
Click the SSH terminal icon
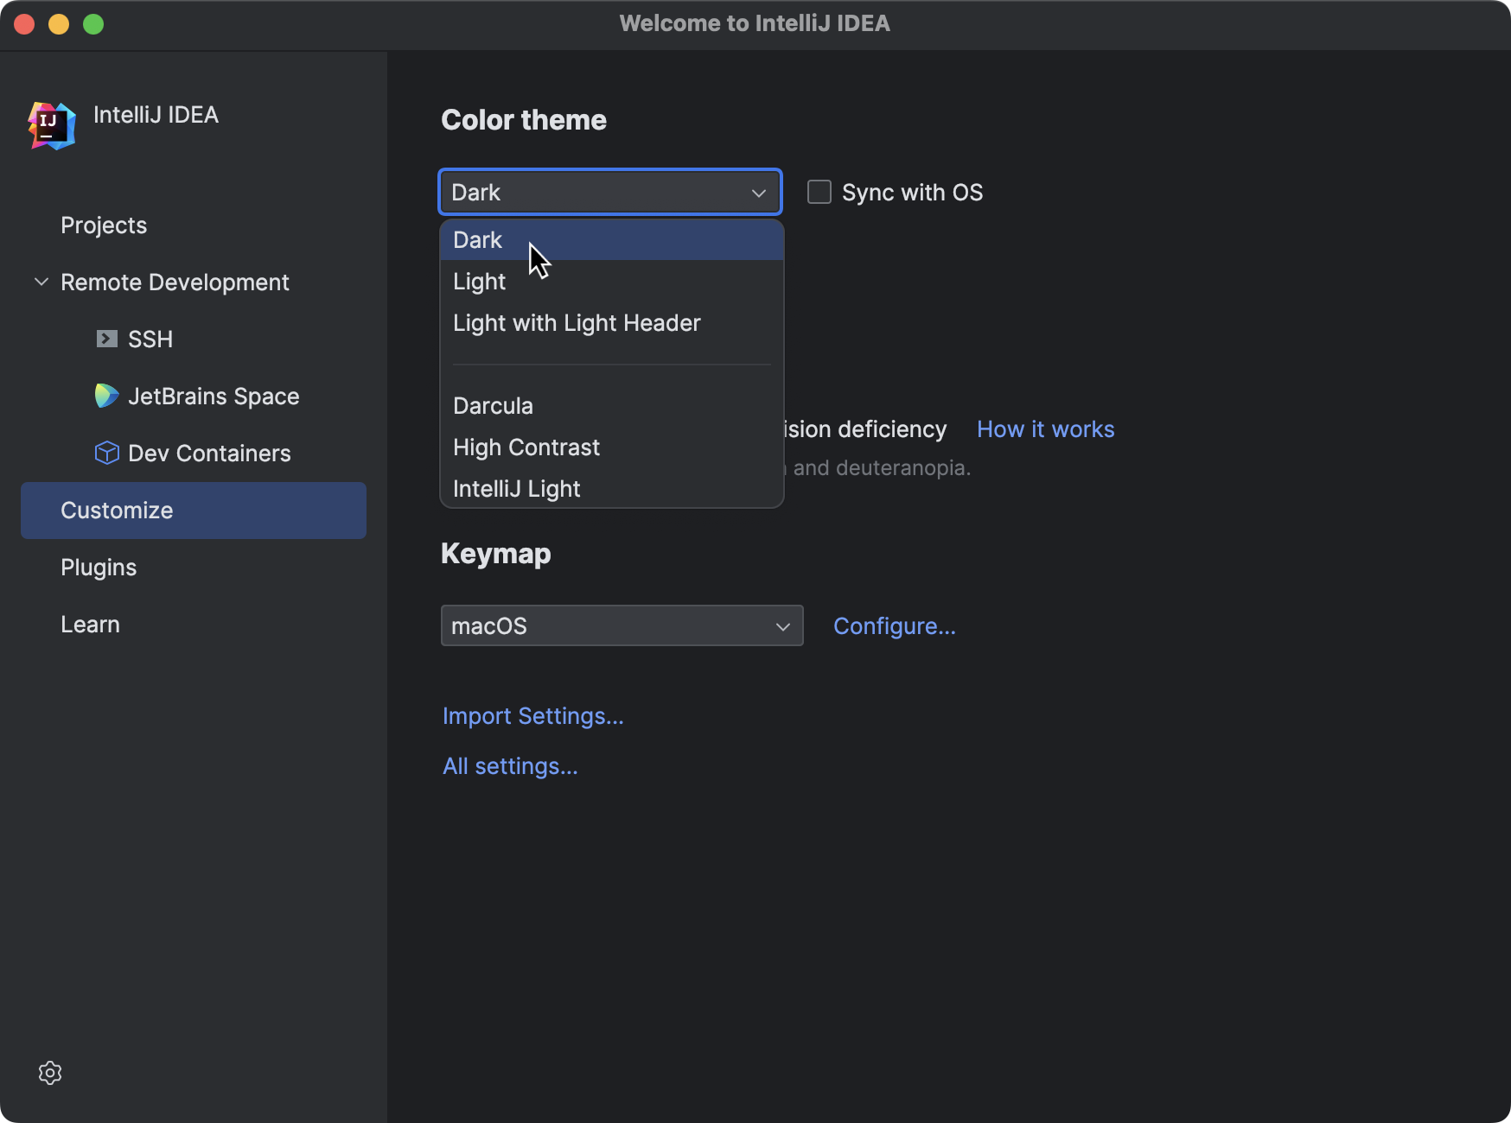[x=106, y=339]
